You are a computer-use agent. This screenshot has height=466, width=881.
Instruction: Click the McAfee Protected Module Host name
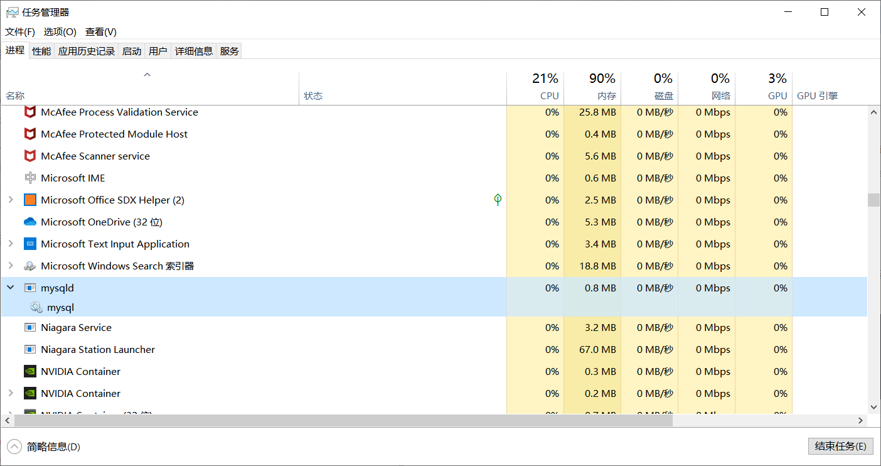[x=114, y=134]
